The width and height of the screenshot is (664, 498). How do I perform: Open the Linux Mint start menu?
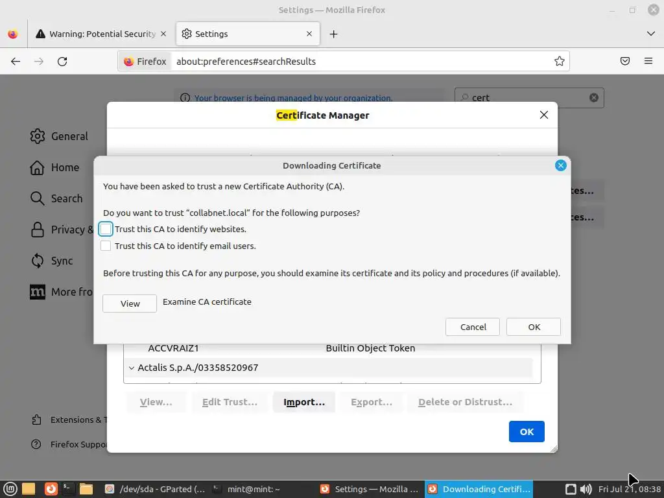pos(10,489)
